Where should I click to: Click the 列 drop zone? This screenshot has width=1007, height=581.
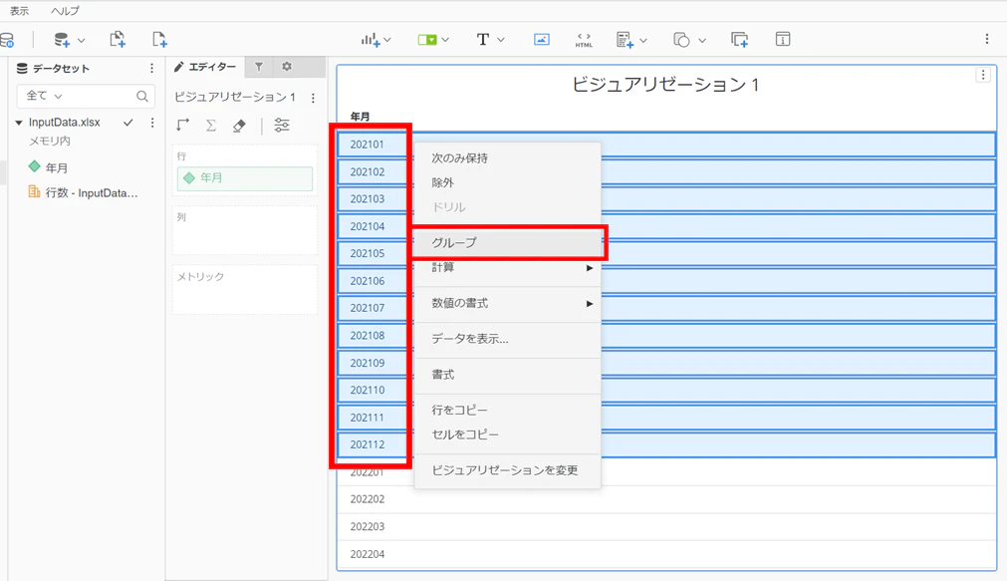(245, 230)
